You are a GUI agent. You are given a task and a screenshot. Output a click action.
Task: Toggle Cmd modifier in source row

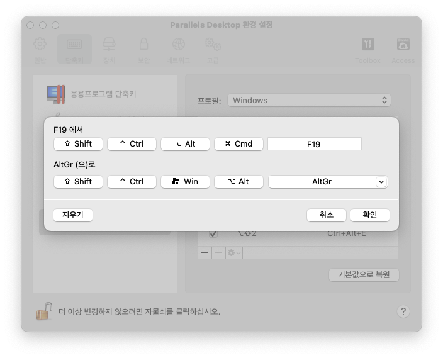tap(238, 144)
